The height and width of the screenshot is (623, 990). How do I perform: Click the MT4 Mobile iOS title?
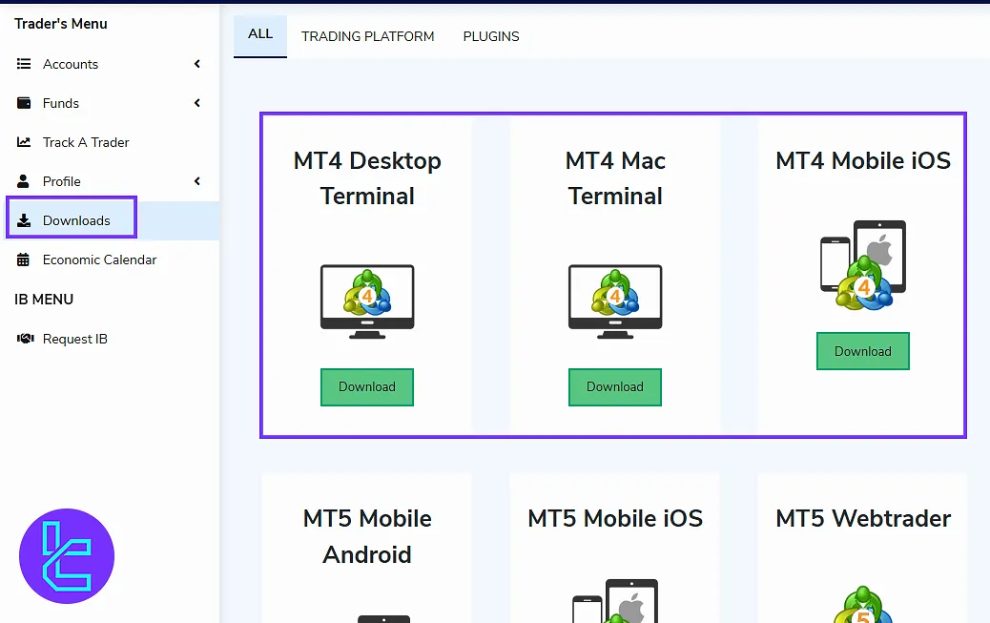(863, 160)
